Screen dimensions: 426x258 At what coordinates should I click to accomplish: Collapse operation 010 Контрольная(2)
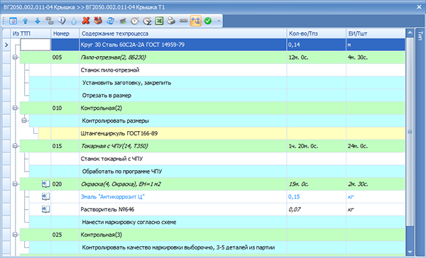(15, 108)
